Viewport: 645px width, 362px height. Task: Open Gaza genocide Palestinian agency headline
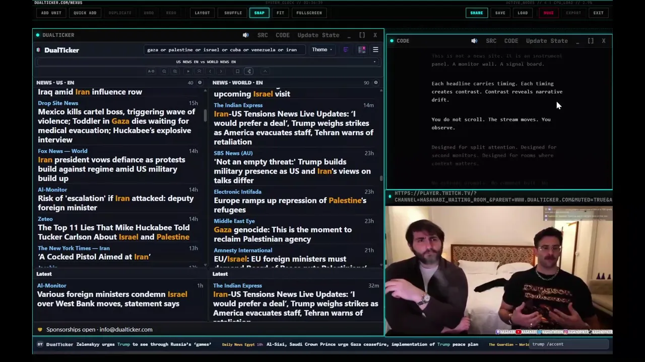283,234
